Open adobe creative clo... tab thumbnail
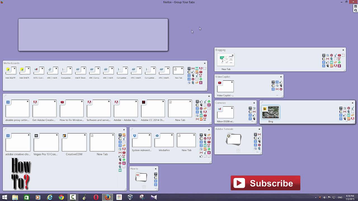358x201 pixels. (x=18, y=142)
